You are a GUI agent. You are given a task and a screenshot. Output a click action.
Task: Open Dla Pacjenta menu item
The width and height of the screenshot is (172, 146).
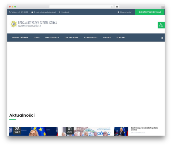click(72, 38)
